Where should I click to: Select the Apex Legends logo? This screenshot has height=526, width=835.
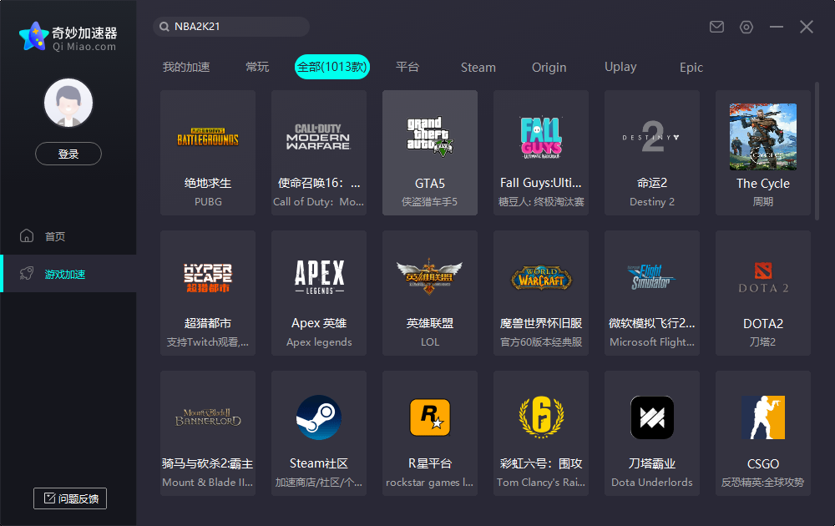coord(320,277)
